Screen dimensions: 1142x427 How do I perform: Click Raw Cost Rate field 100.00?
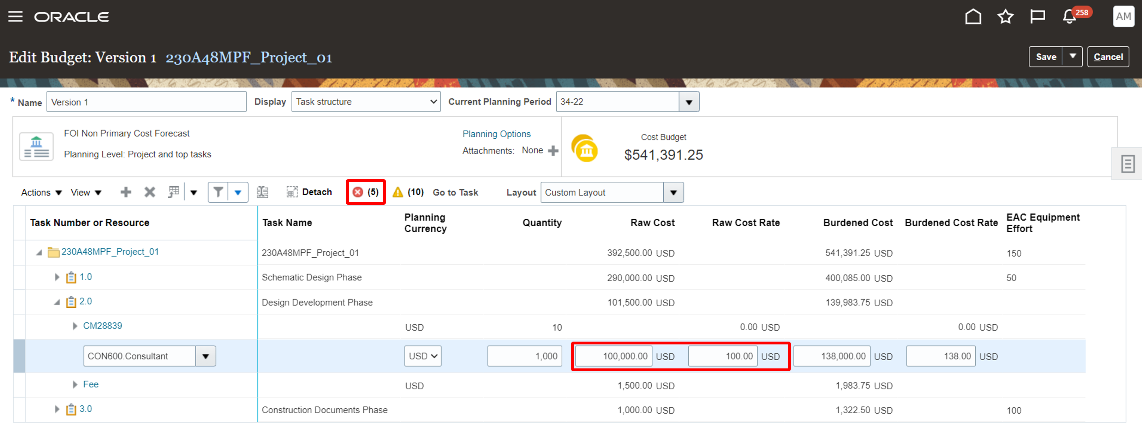pyautogui.click(x=723, y=356)
